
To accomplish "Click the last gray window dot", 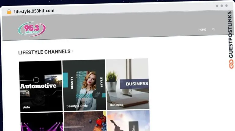I will (x=226, y=5).
